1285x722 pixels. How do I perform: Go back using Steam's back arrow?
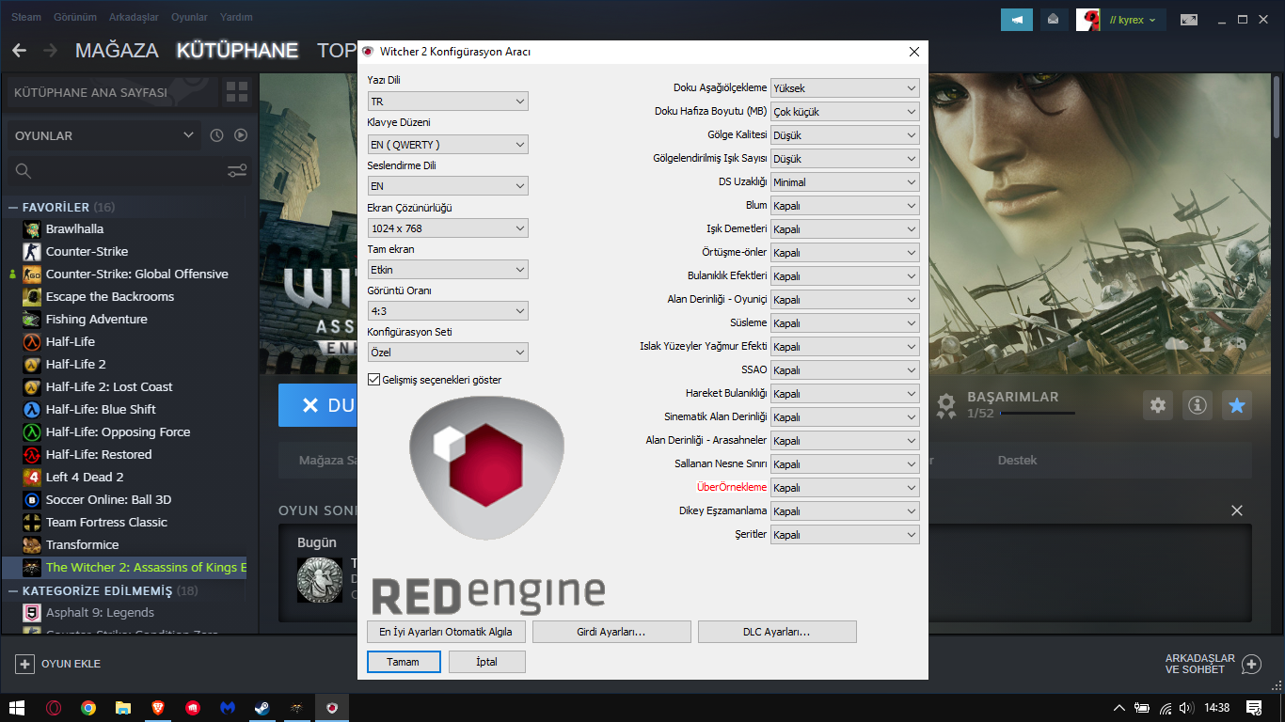[x=19, y=50]
